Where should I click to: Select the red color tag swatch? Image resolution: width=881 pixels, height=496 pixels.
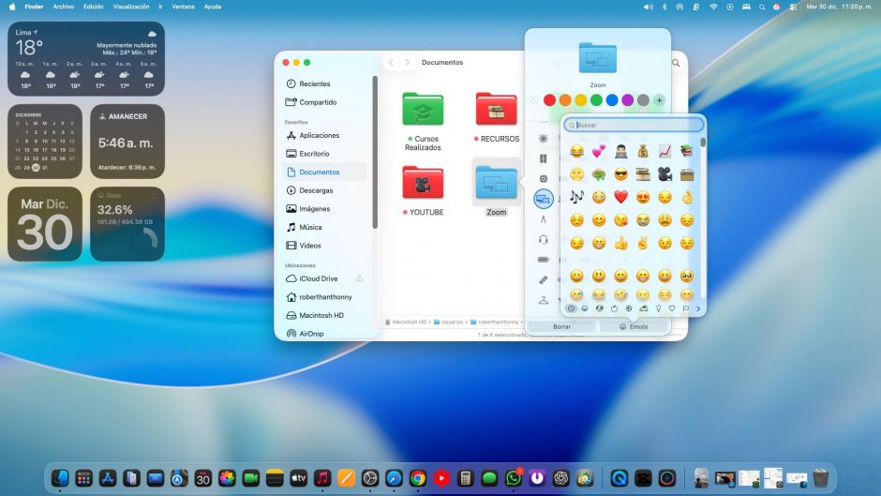click(x=549, y=100)
